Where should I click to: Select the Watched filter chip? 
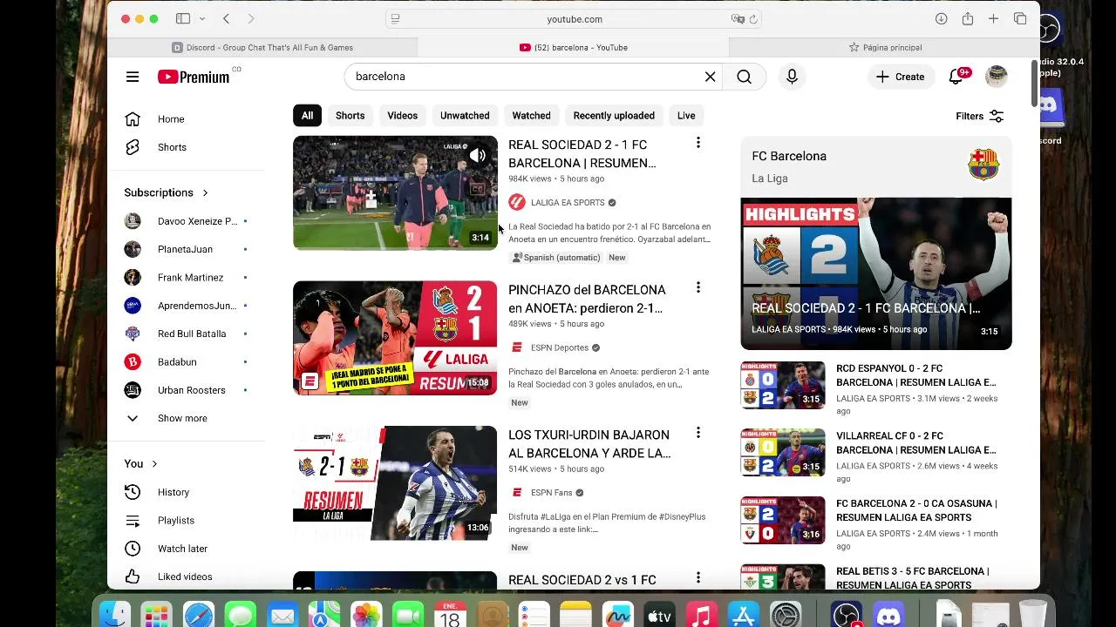click(531, 115)
